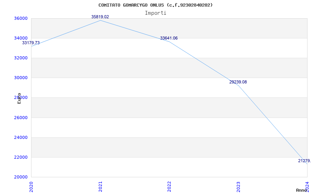
Task: Click the 2021 x-axis year label
Action: (100, 187)
